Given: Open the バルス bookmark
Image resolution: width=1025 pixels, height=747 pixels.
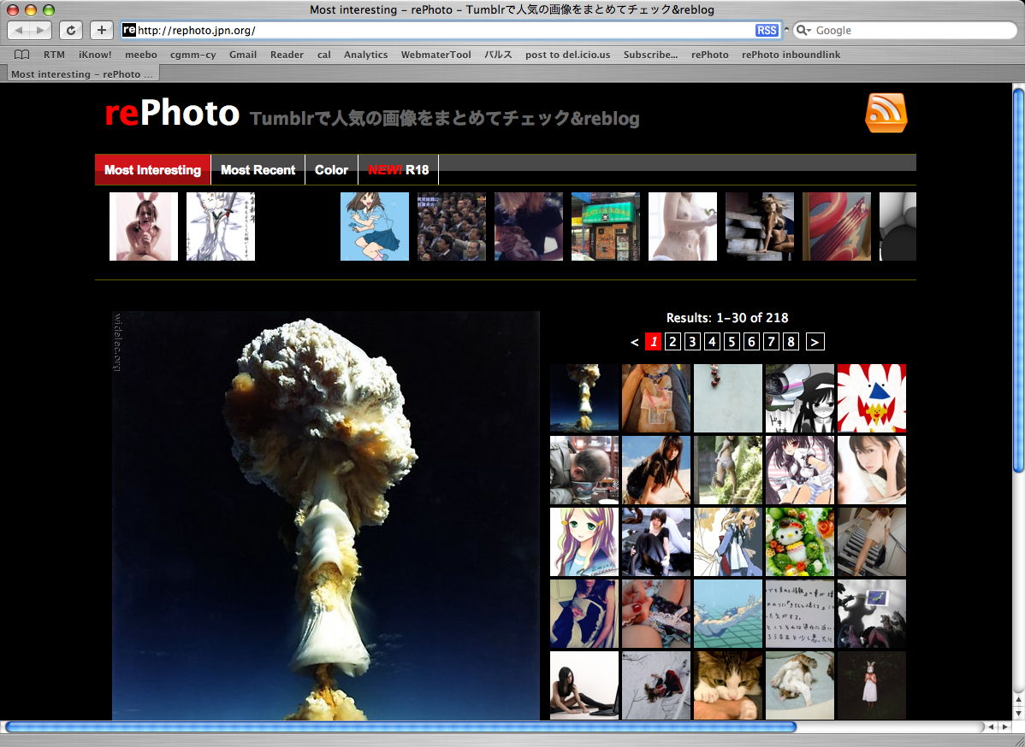Looking at the screenshot, I should [x=498, y=55].
